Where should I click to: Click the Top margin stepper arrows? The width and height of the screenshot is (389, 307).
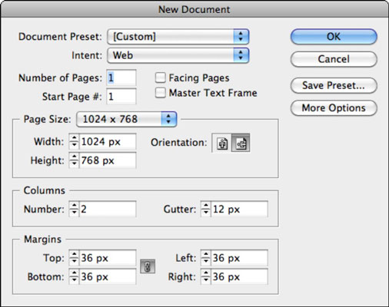click(74, 258)
